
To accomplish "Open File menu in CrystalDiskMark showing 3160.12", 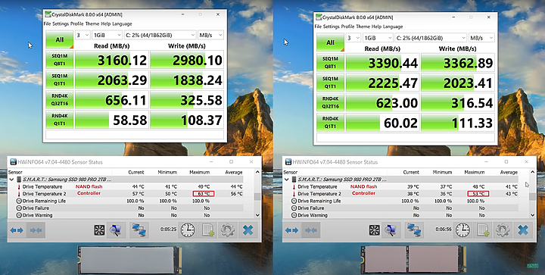I will [x=47, y=23].
